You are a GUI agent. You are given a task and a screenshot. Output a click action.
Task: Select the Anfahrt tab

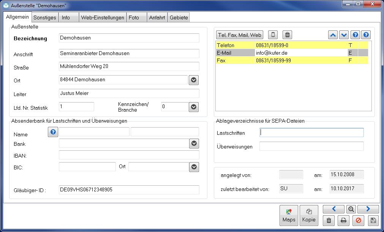point(157,17)
